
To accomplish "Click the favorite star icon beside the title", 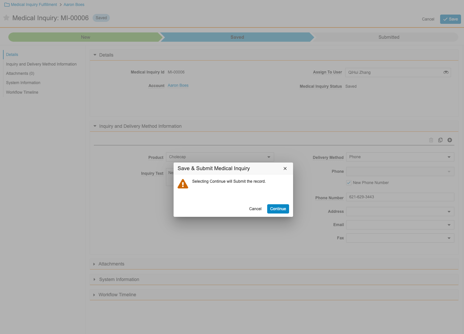I will point(6,18).
